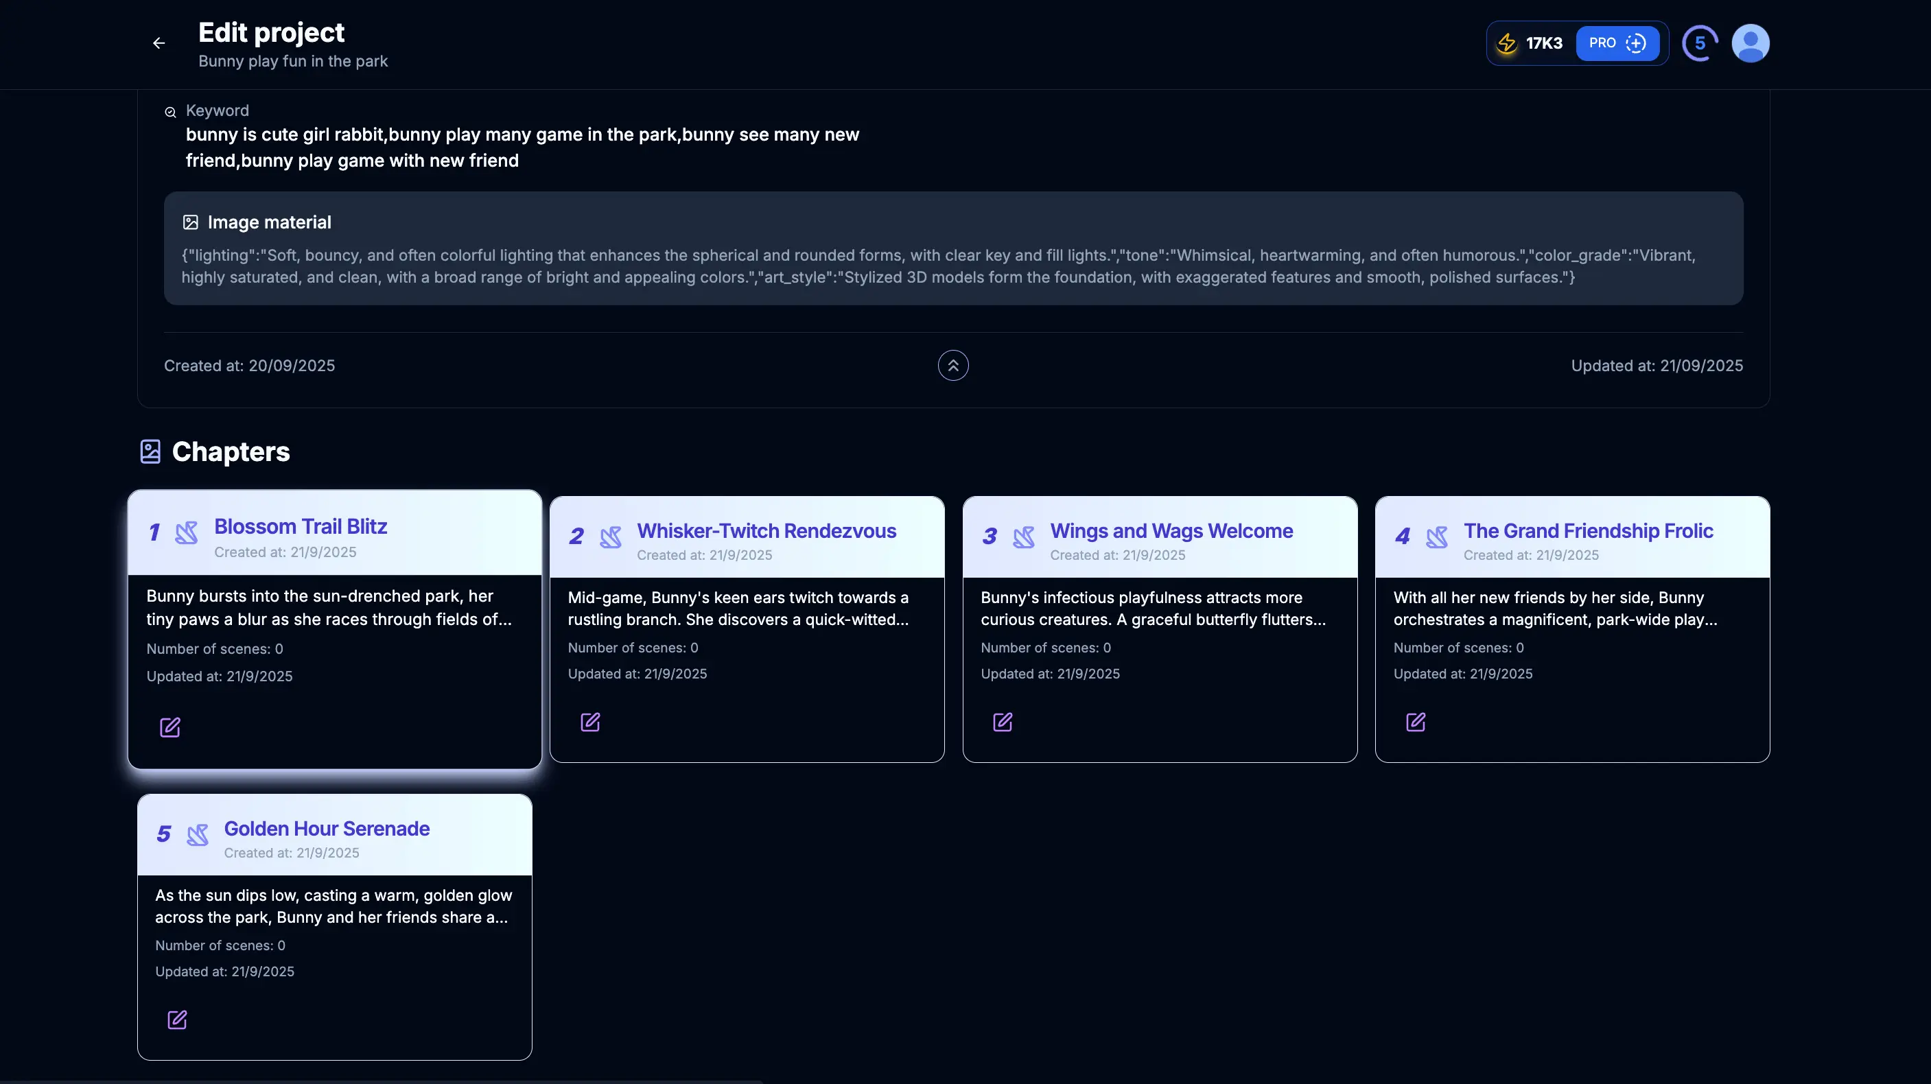Edit The Grand Friendship Frolic chapter
The width and height of the screenshot is (1931, 1084).
click(x=1416, y=722)
